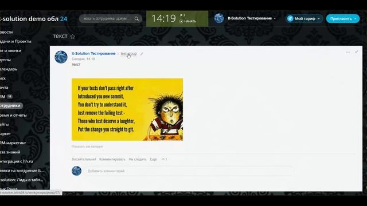Click the pencil icon beside test group
This screenshot has height=206, width=367.
(x=142, y=54)
